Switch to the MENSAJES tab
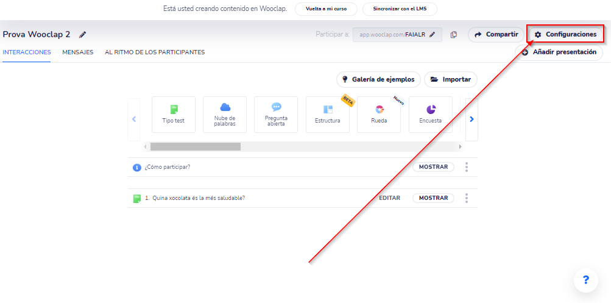The width and height of the screenshot is (611, 303). coord(77,52)
